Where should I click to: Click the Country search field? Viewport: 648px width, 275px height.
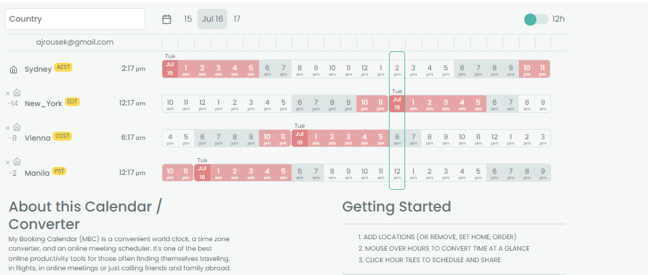(x=75, y=19)
